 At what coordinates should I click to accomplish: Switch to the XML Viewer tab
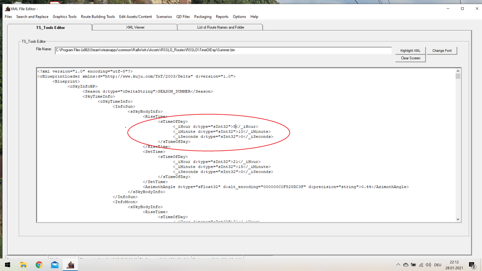(x=135, y=27)
